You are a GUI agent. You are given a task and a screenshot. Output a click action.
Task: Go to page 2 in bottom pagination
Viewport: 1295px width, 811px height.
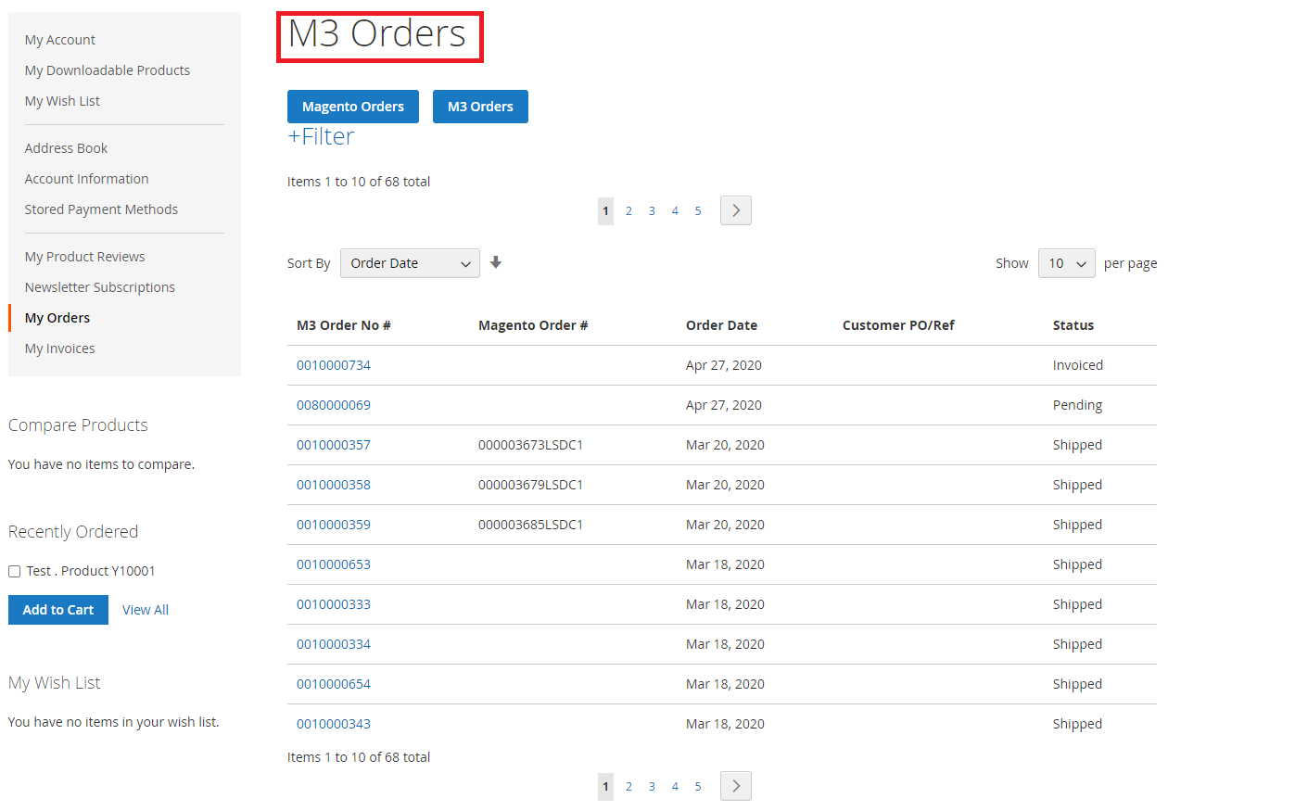[628, 787]
